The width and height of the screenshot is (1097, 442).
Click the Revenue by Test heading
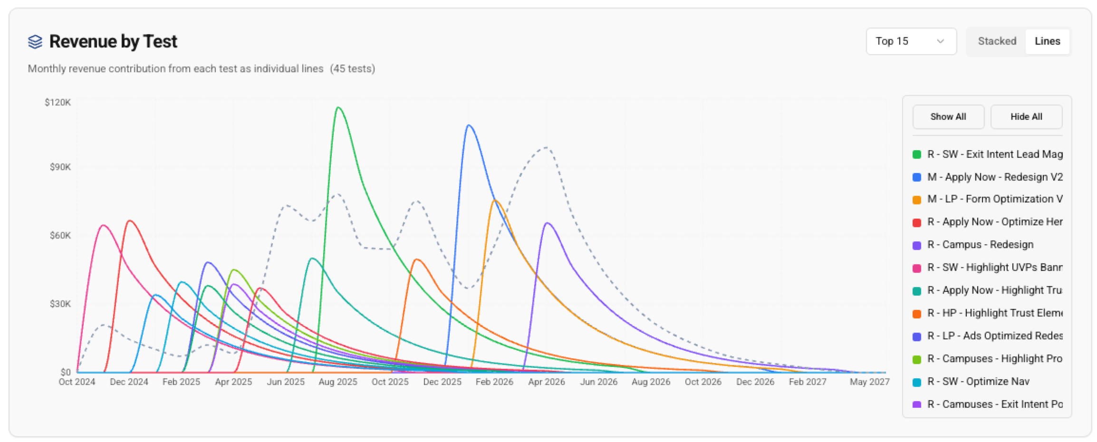point(113,42)
